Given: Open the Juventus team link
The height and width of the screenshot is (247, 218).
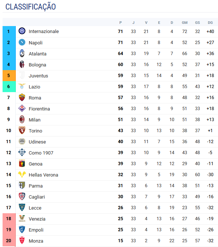Looking at the screenshot, I should (x=38, y=76).
